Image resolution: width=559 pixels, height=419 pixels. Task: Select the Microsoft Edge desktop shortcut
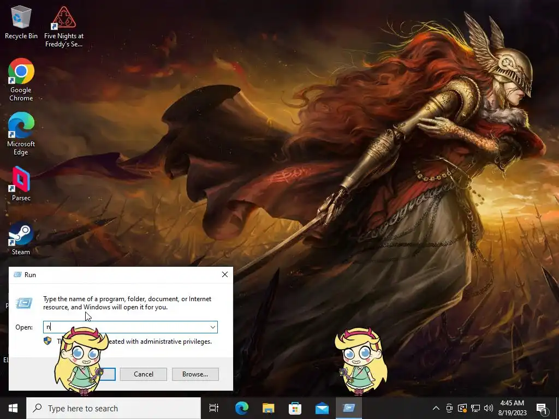(21, 134)
